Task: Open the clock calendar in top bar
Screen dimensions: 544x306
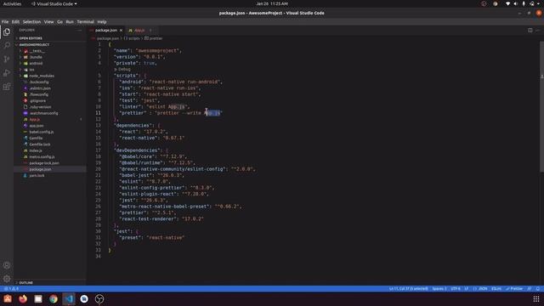Action: [272, 3]
